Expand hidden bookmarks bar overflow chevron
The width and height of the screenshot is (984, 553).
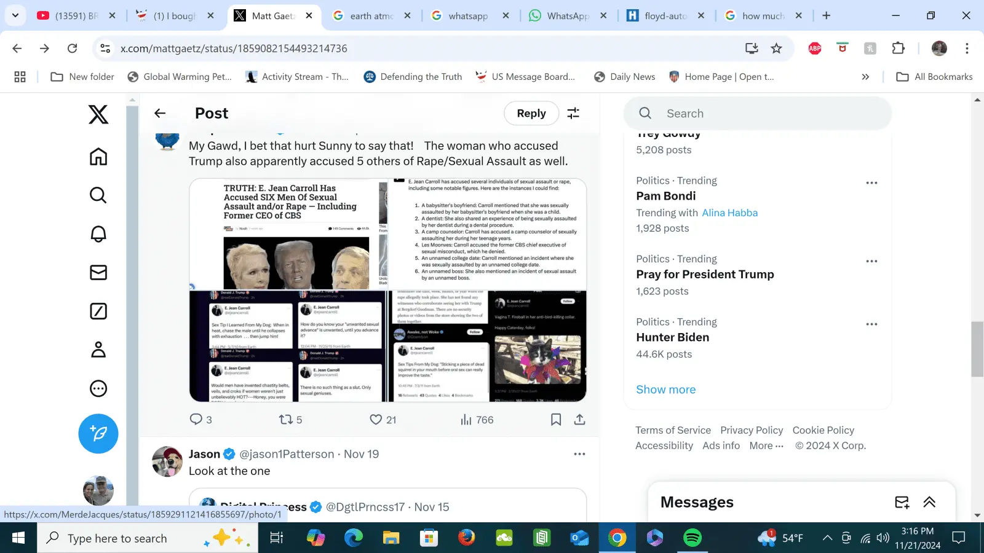(x=865, y=77)
